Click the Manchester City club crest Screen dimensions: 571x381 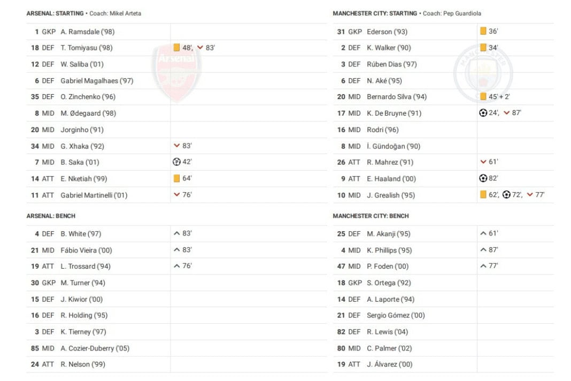click(483, 73)
